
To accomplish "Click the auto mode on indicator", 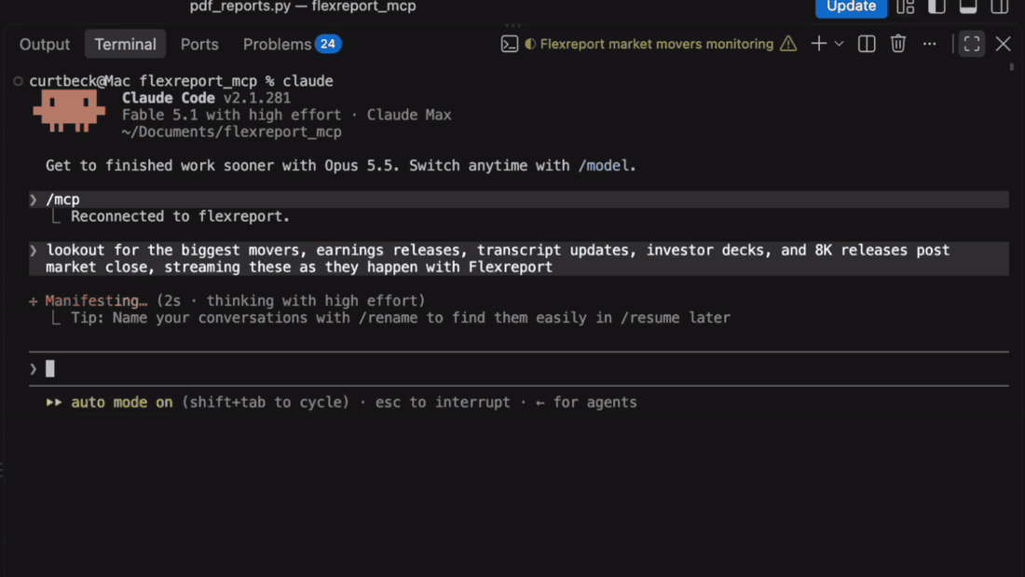I will click(x=121, y=403).
